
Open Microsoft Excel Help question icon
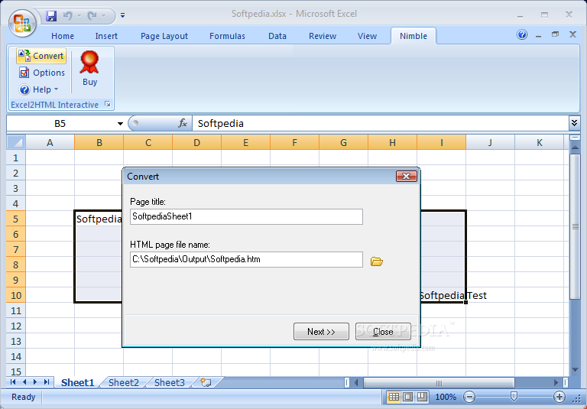[522, 35]
